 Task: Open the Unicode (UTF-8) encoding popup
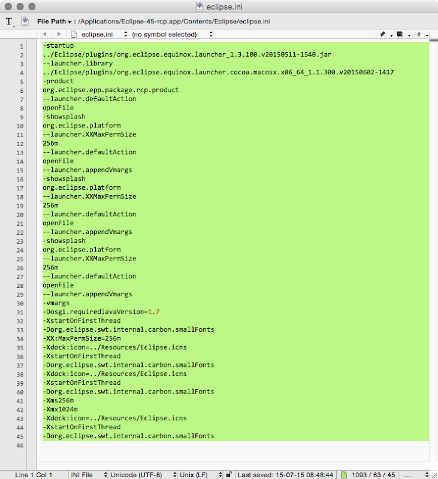(143, 475)
